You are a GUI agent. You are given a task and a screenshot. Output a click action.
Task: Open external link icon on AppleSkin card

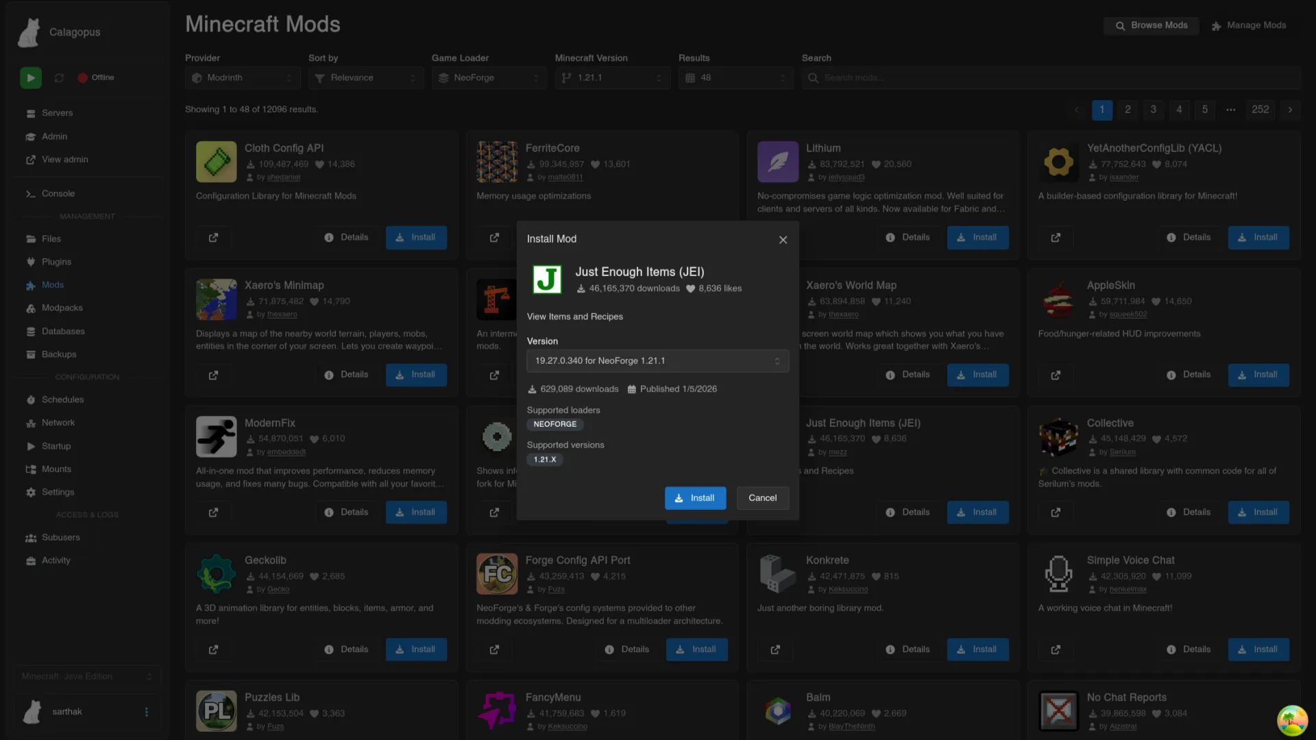point(1056,375)
